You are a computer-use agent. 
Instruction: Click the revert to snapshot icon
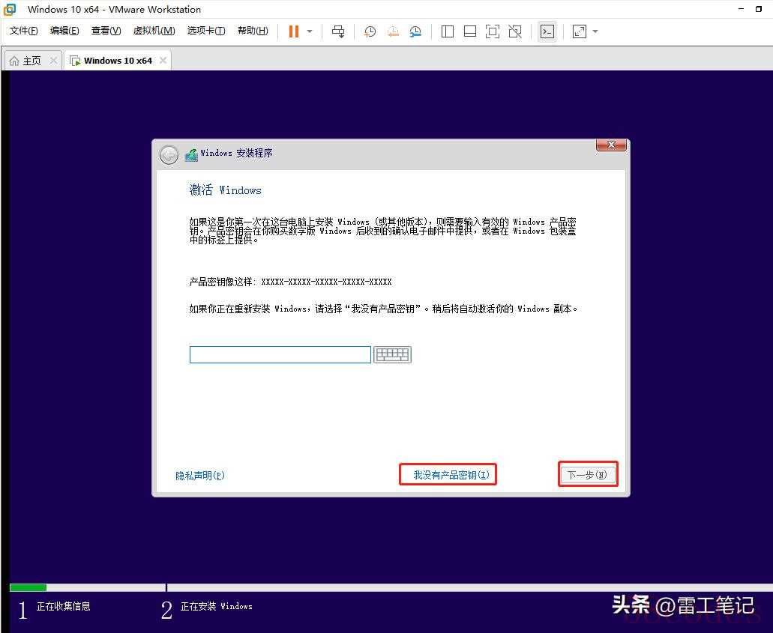pos(393,31)
